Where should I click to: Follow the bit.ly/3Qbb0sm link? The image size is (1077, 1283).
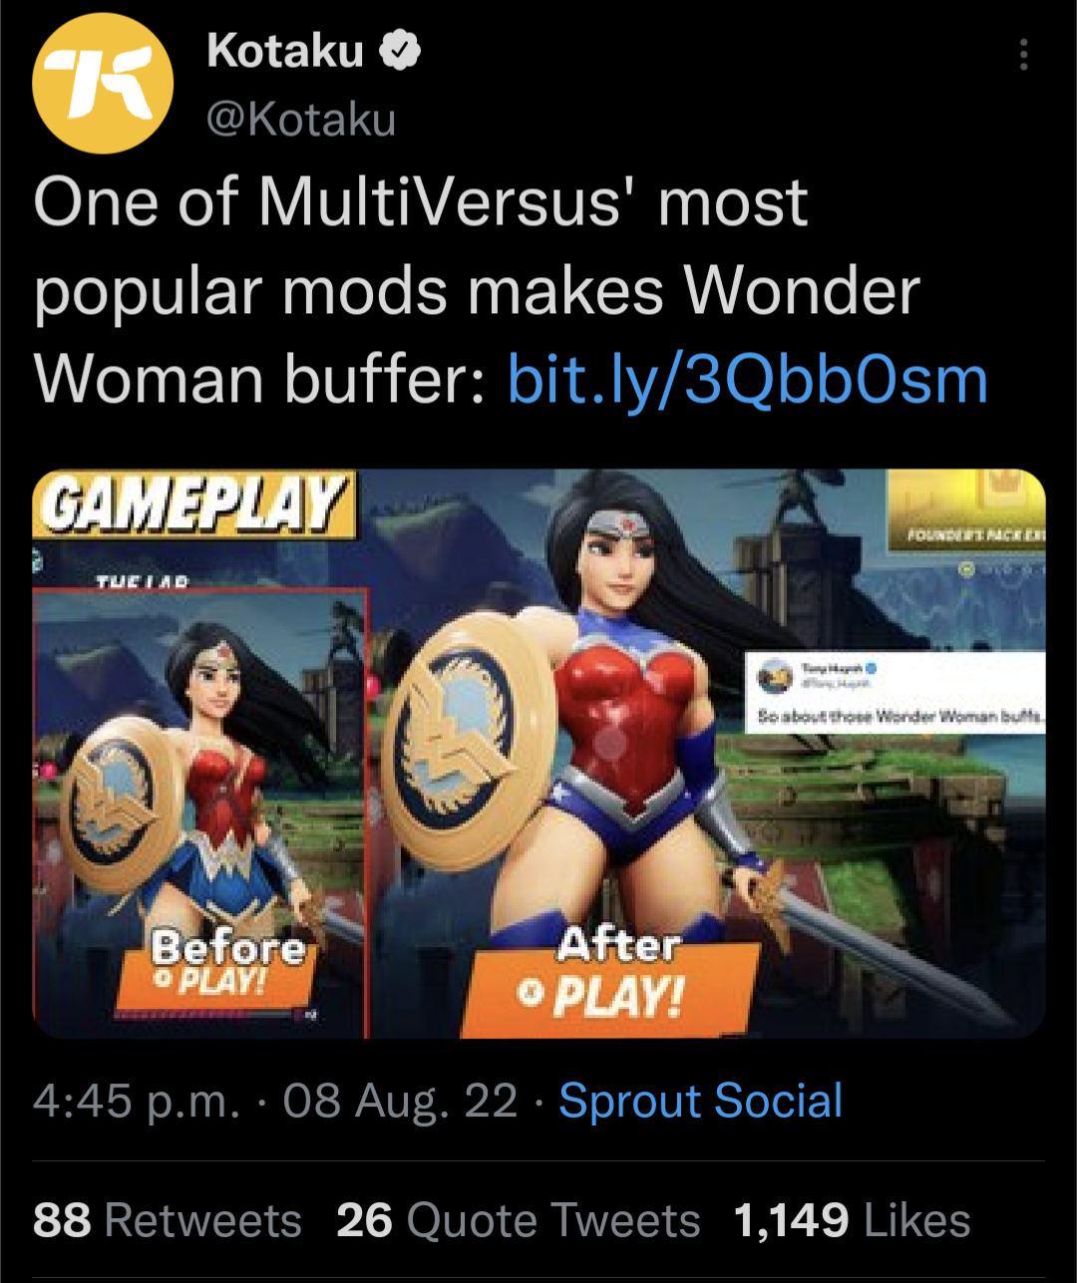point(748,379)
